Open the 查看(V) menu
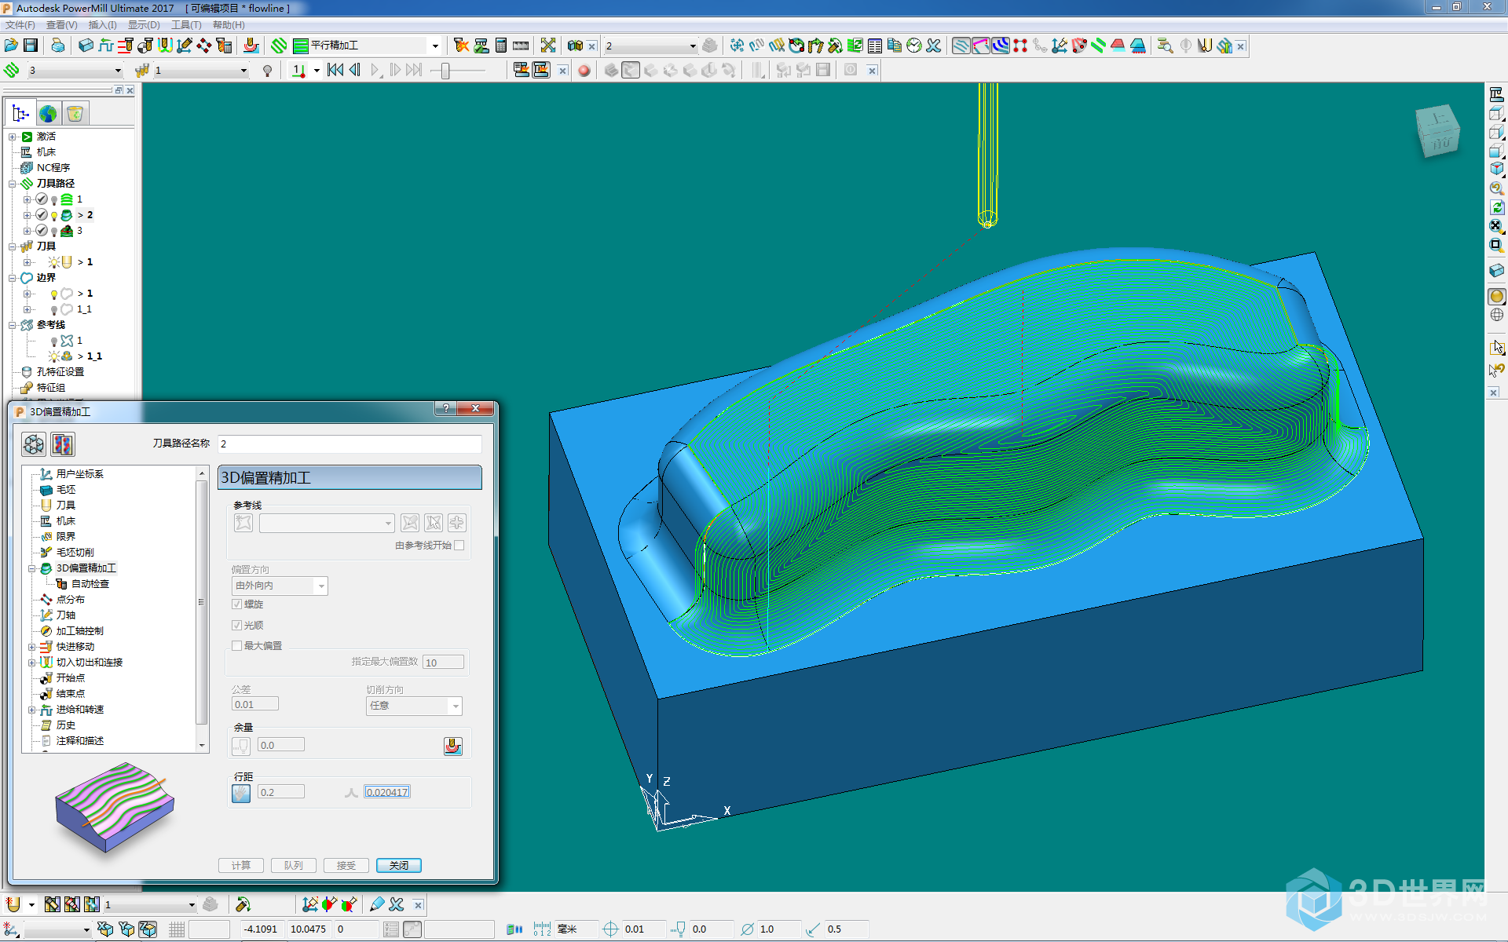Screen dimensions: 1508x942 click(x=62, y=25)
